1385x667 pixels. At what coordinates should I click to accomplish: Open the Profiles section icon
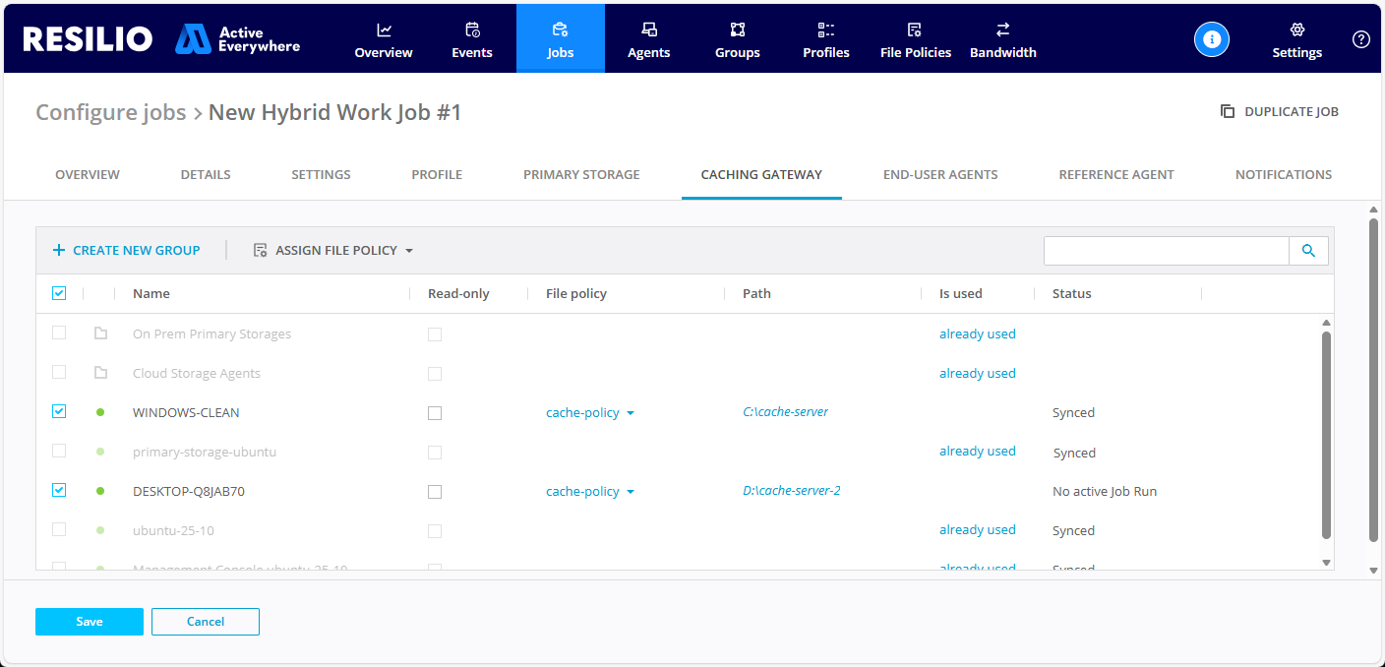point(826,30)
